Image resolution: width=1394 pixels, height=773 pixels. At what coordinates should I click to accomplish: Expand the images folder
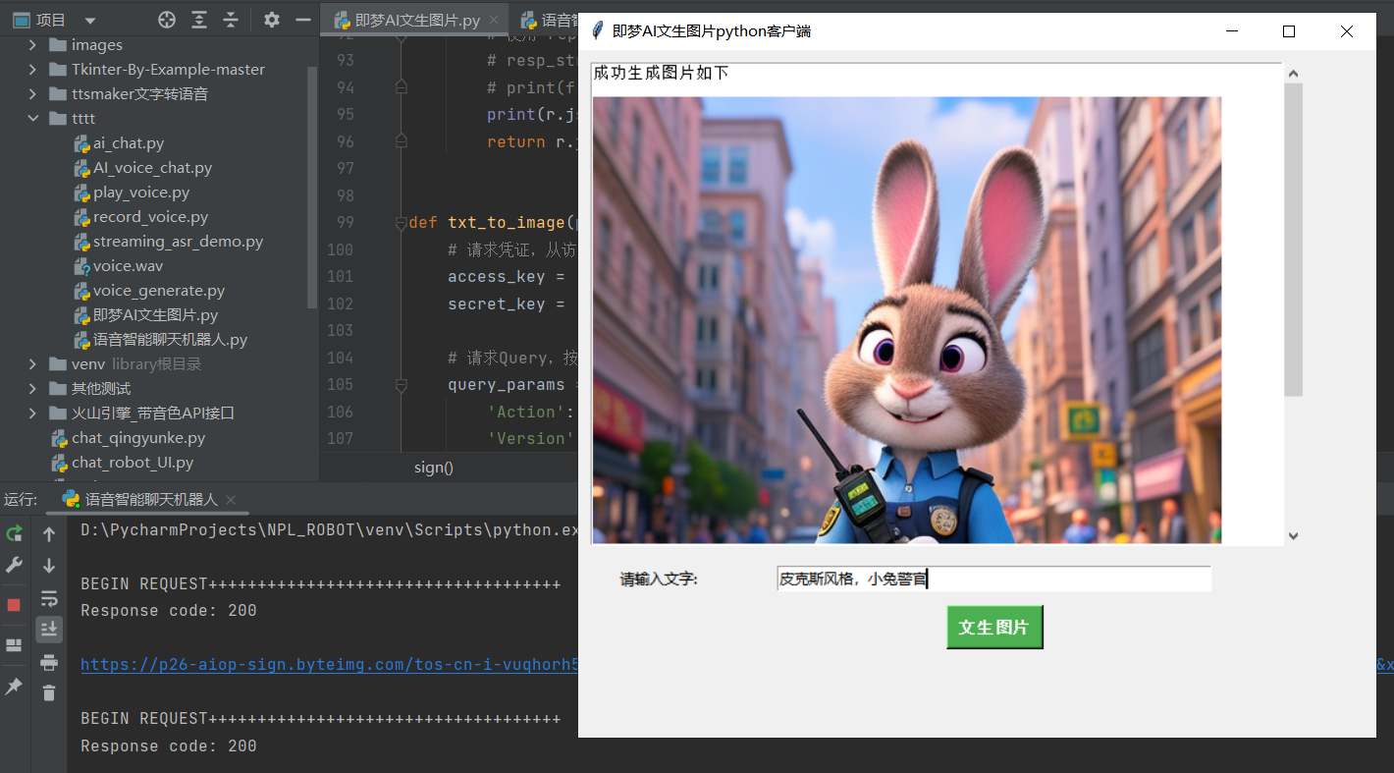tap(32, 45)
